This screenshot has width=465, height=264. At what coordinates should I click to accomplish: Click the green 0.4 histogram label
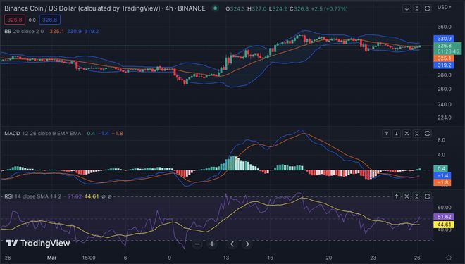pos(440,168)
